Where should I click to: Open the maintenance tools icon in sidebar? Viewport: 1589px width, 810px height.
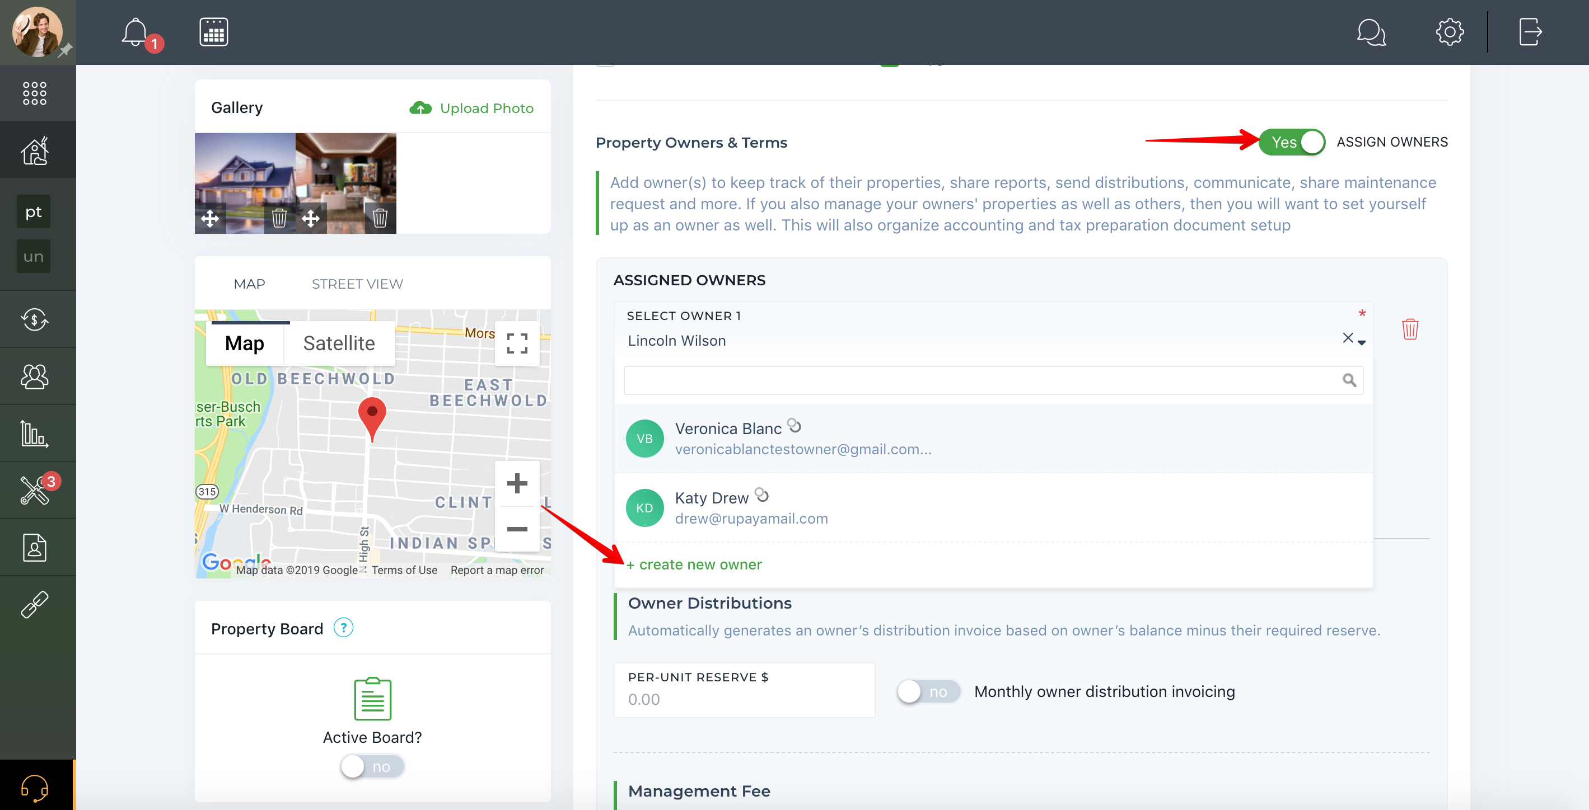35,490
